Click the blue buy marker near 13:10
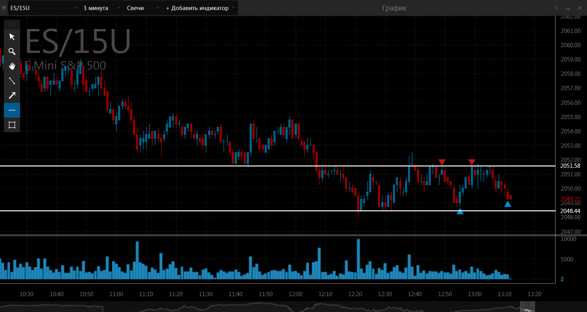The image size is (587, 312). pos(508,204)
